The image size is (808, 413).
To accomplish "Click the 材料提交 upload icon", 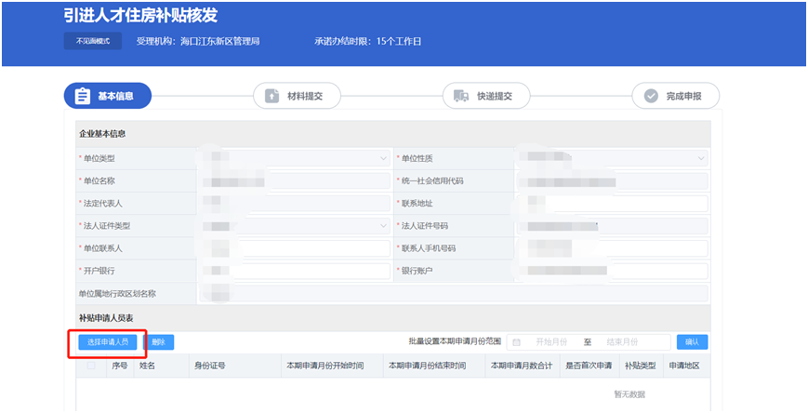I will tap(272, 96).
